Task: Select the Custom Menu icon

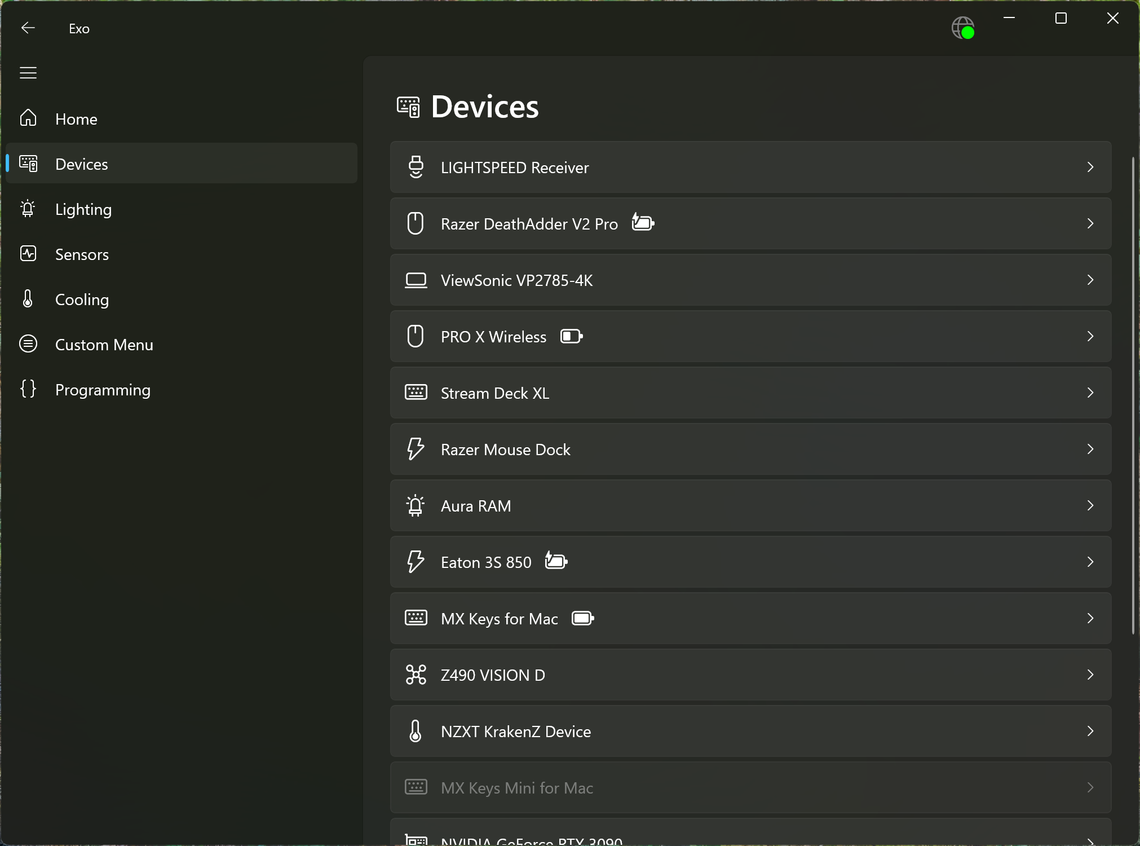Action: coord(28,344)
